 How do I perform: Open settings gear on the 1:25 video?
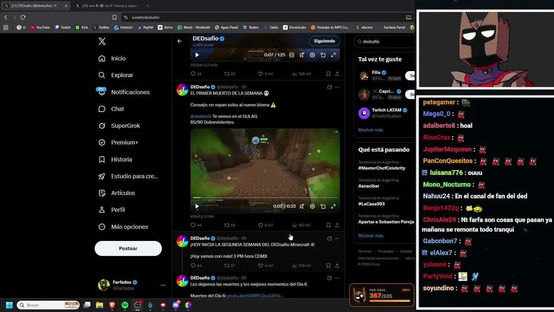pyautogui.click(x=312, y=55)
